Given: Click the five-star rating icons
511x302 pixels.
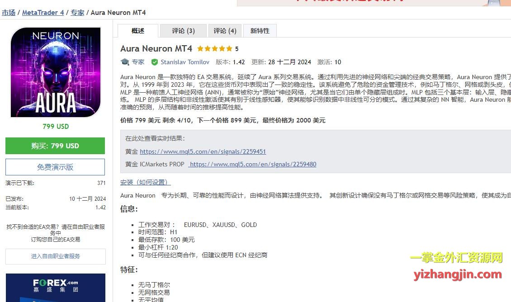Looking at the screenshot, I should pyautogui.click(x=215, y=49).
